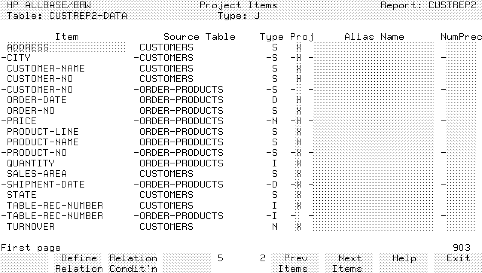
Task: Open the Help function key
Action: click(x=404, y=259)
